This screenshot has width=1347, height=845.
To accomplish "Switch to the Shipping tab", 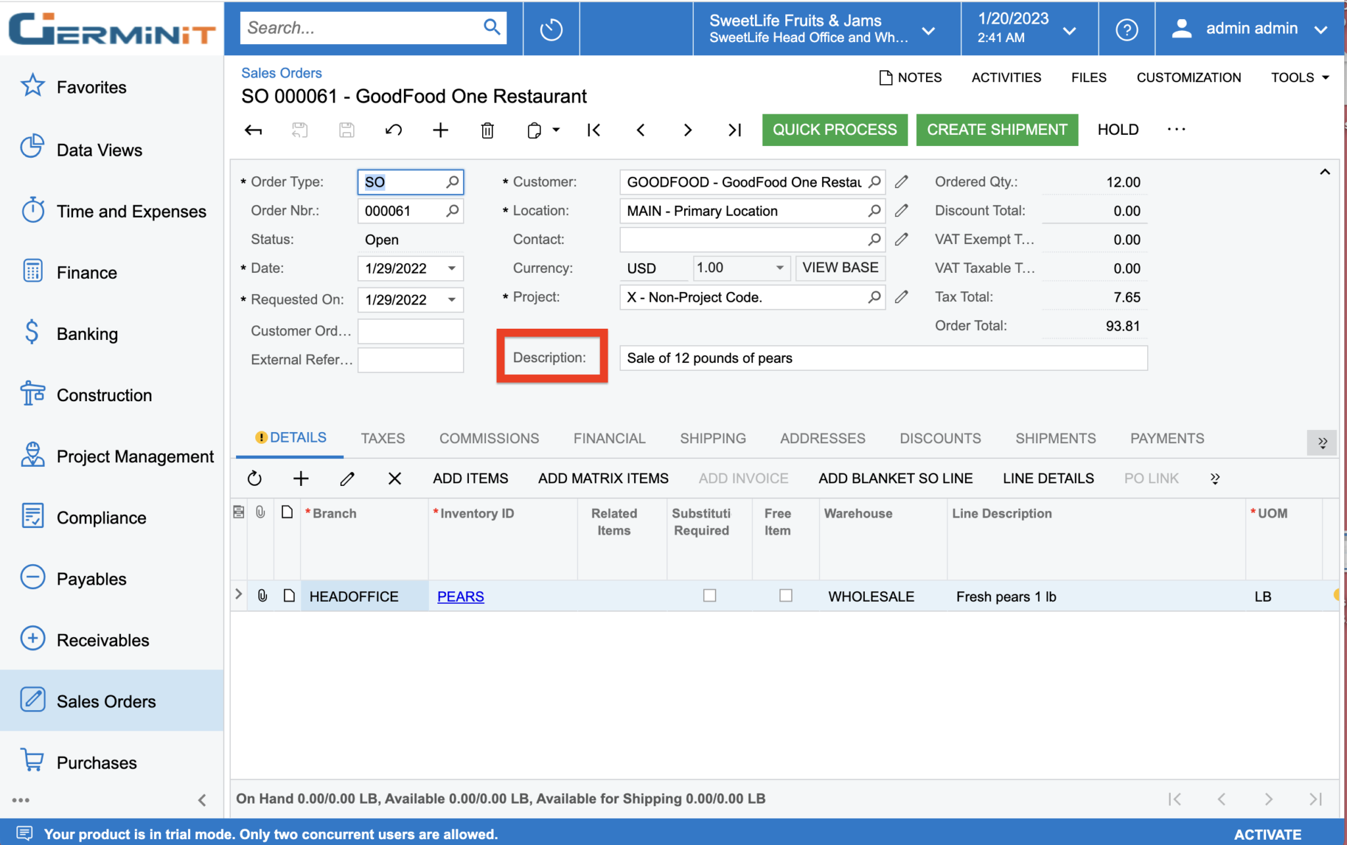I will (713, 438).
